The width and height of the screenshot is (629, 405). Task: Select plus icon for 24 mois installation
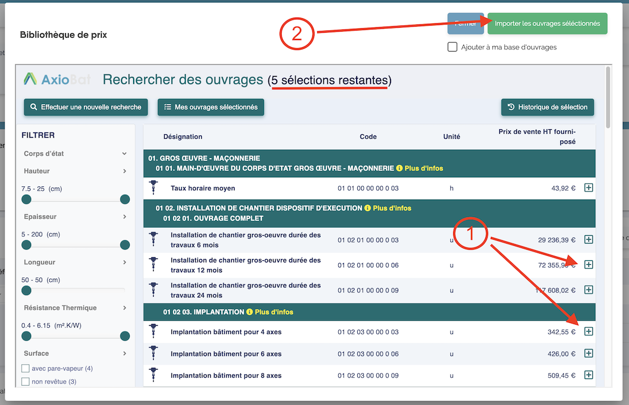[x=589, y=290]
